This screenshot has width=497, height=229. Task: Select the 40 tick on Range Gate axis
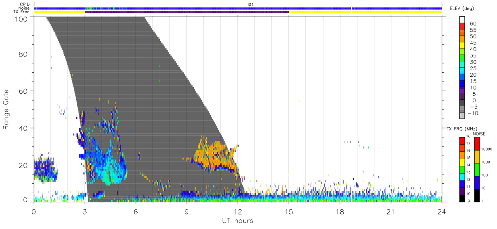[x=23, y=128]
